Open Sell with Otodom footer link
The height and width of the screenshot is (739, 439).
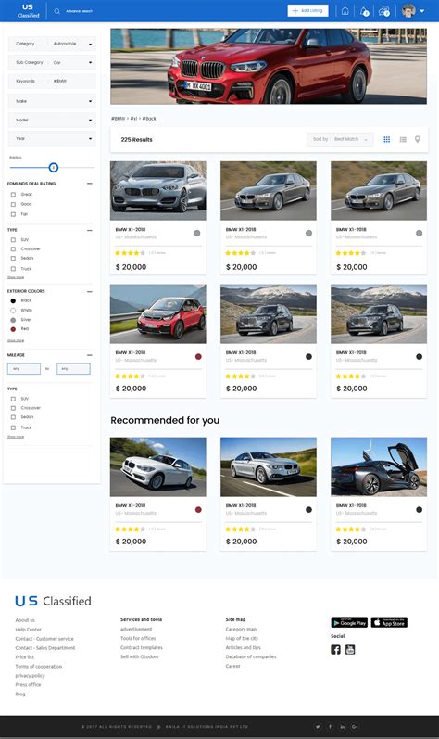(139, 656)
